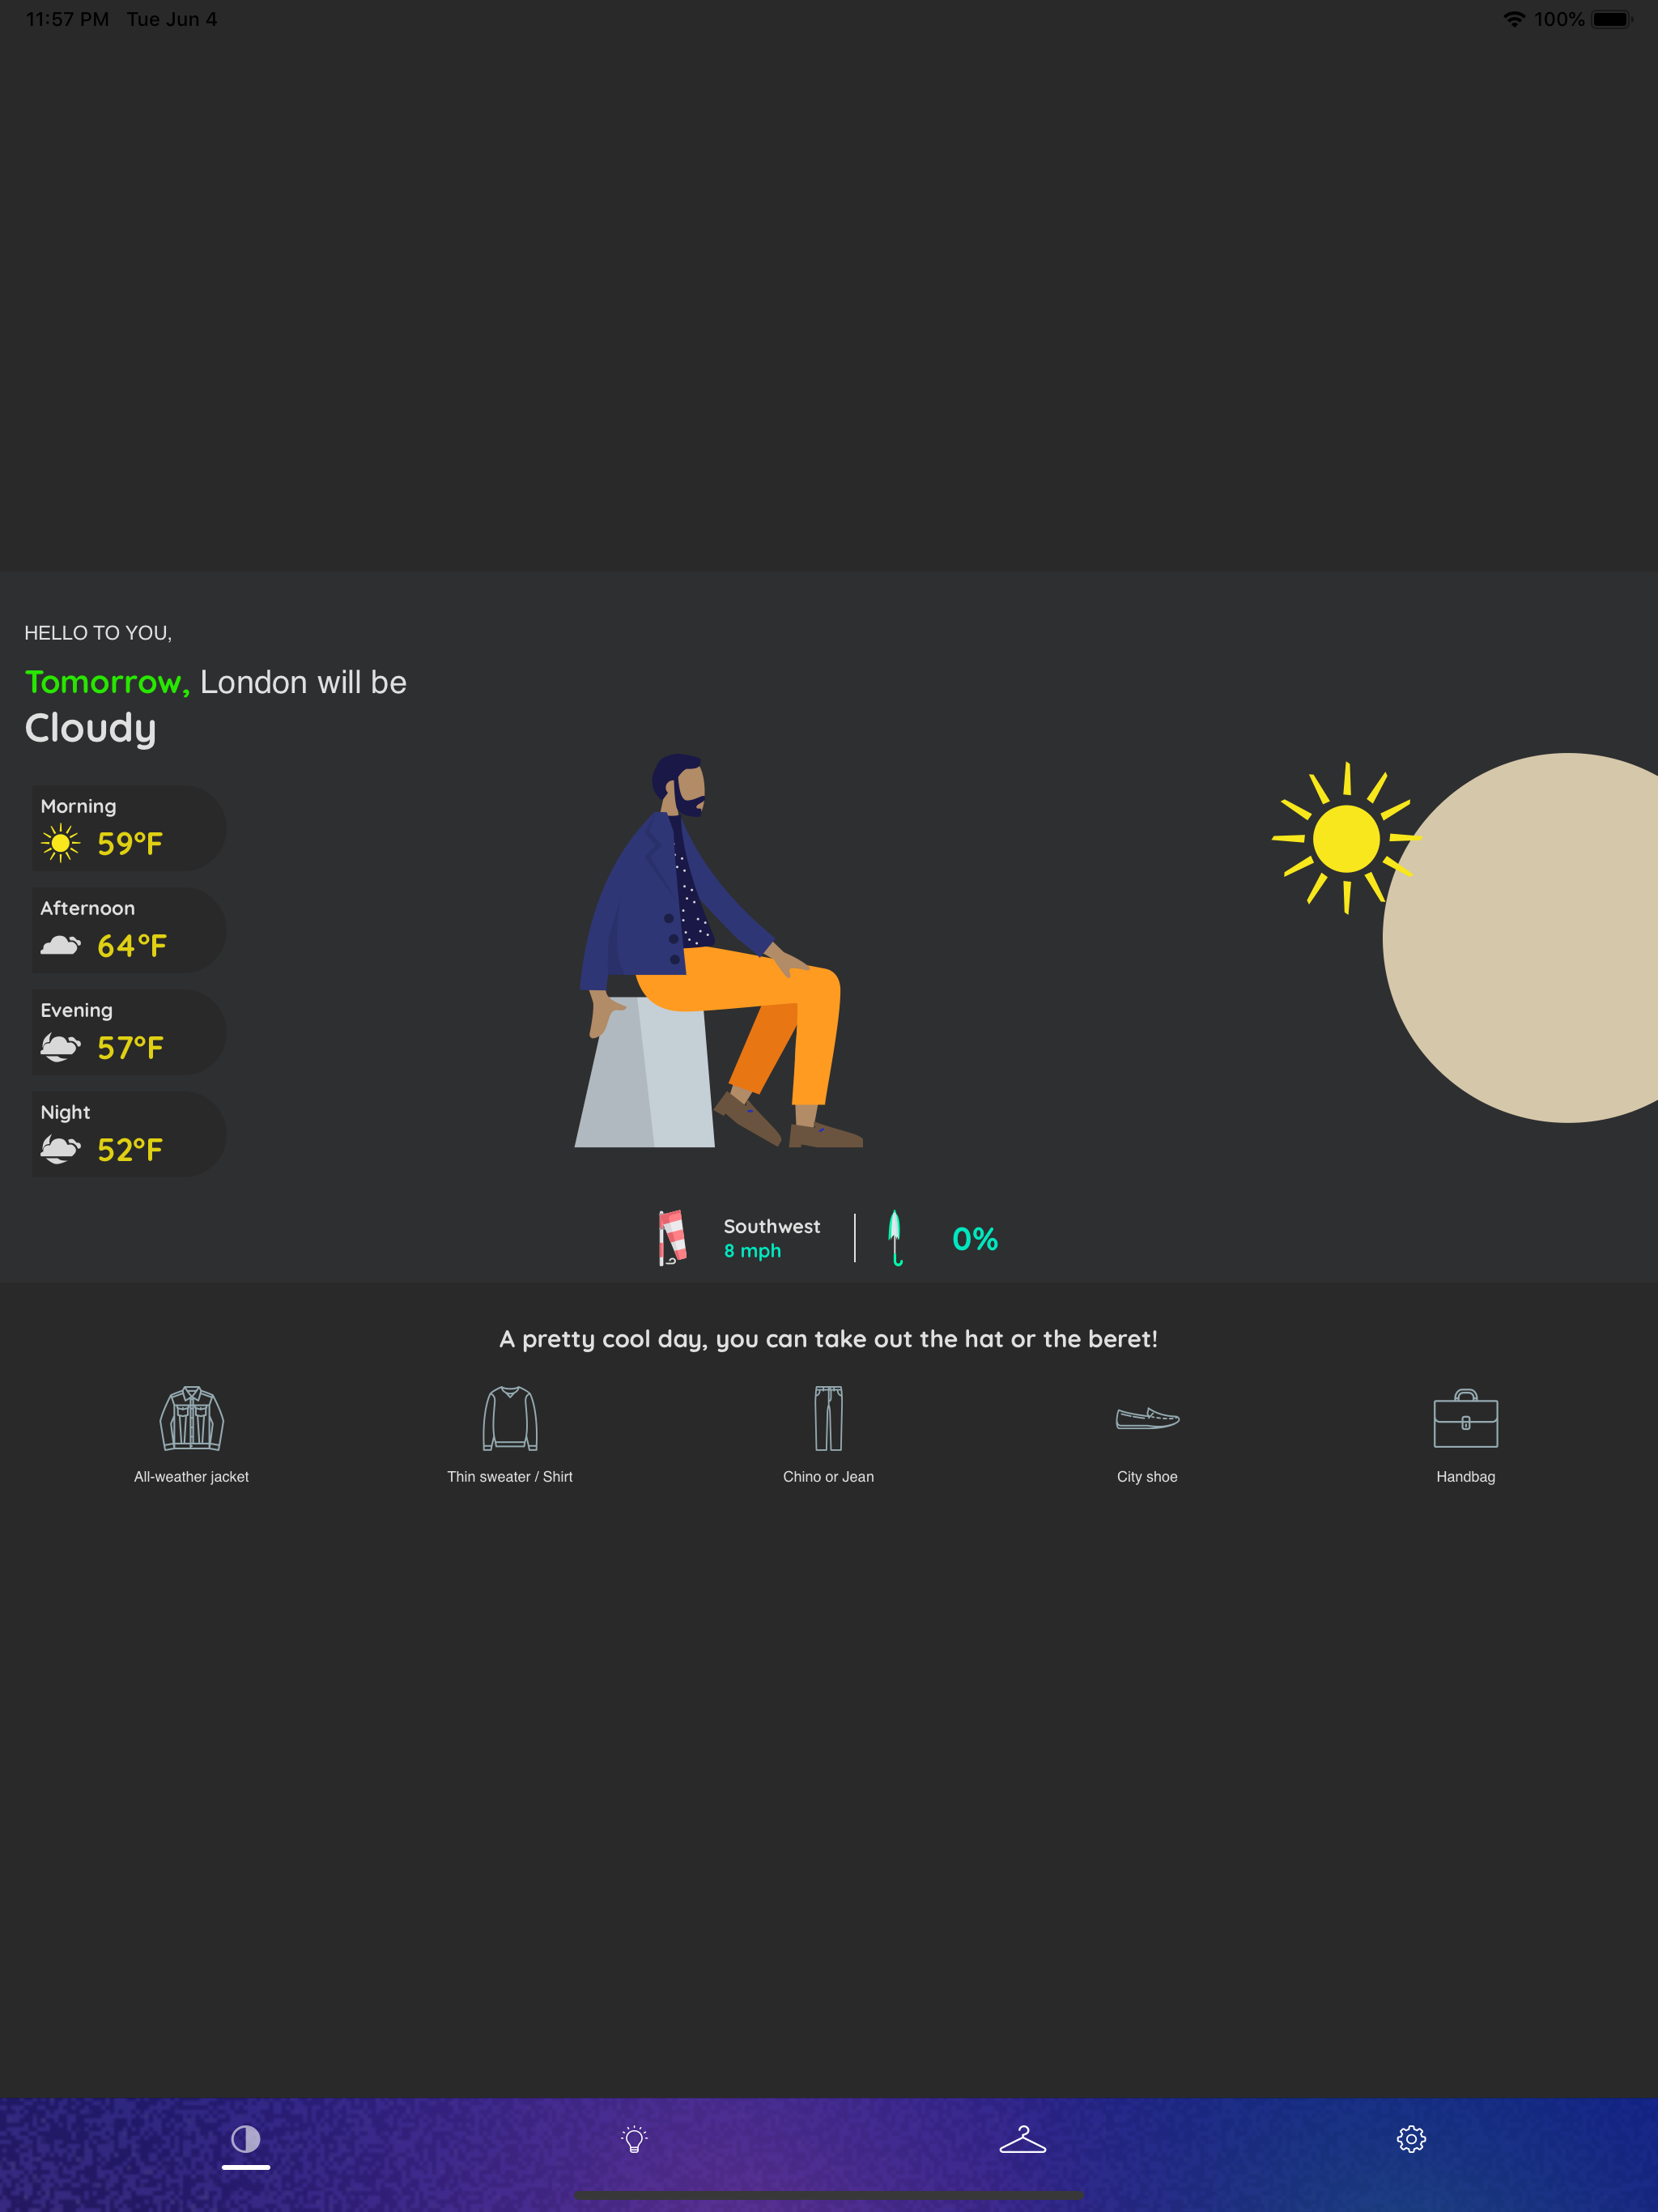Select the Evening 57°F forecast card
The width and height of the screenshot is (1658, 2212).
click(129, 1032)
